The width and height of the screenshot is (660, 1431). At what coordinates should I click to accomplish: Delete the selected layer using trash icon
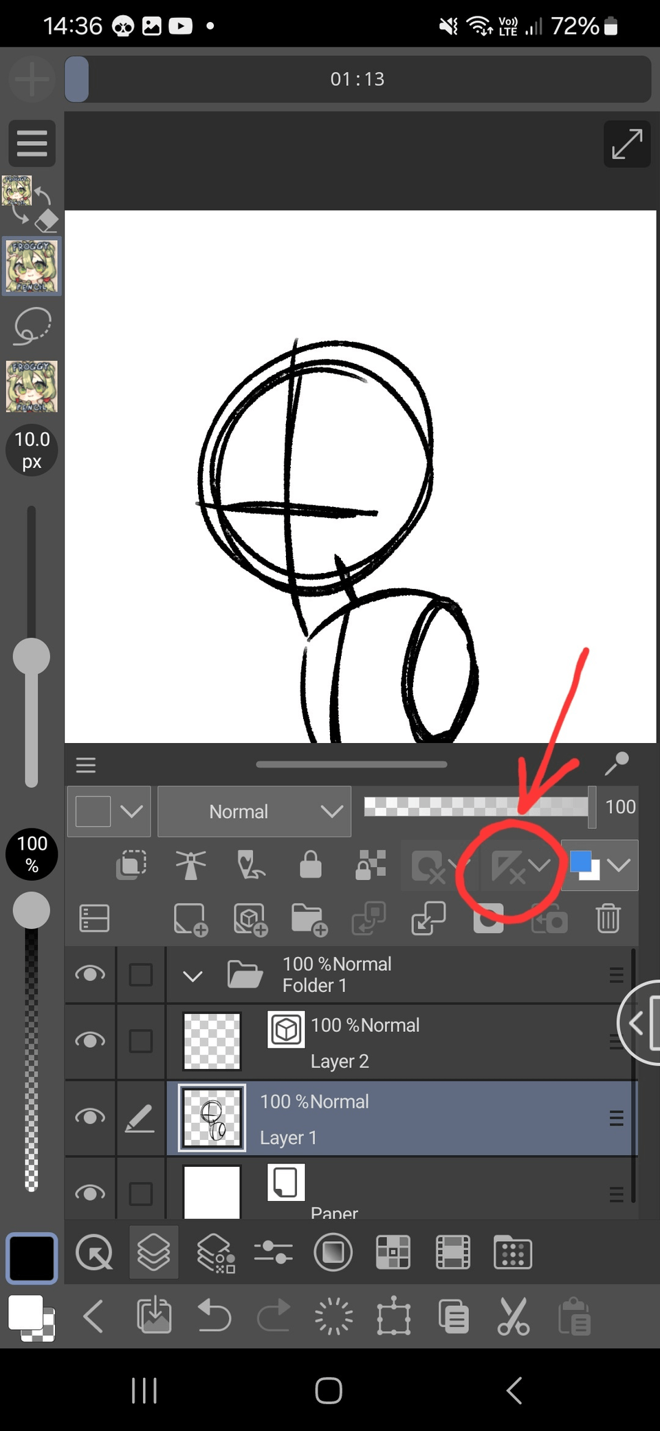[608, 918]
